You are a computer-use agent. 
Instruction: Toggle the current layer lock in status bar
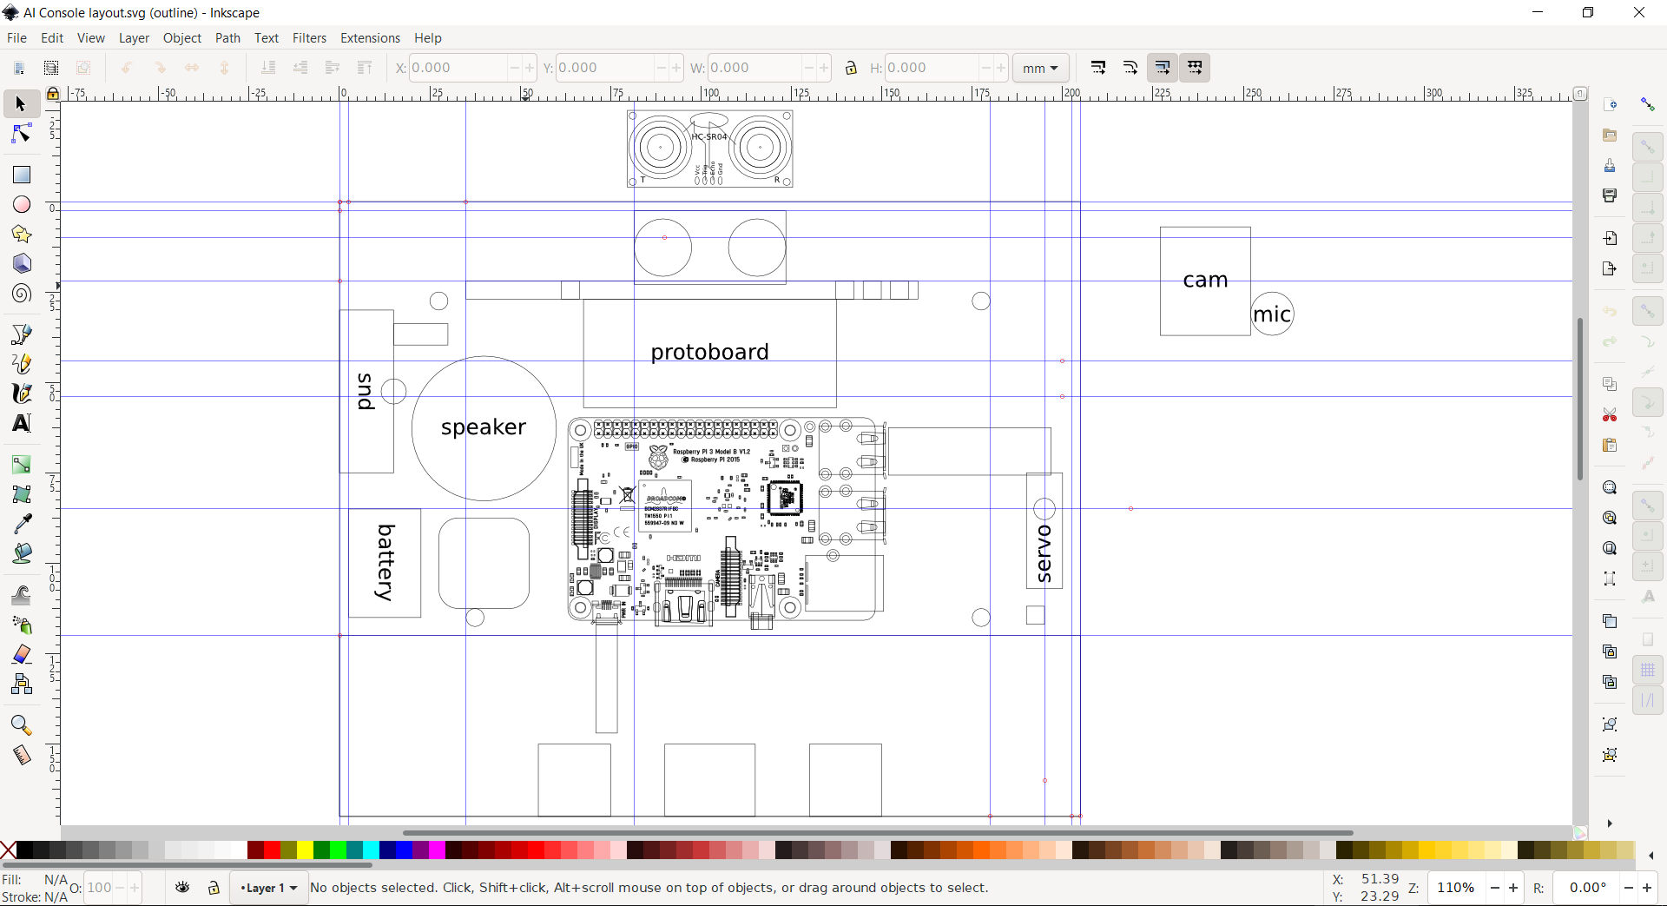pyautogui.click(x=214, y=887)
